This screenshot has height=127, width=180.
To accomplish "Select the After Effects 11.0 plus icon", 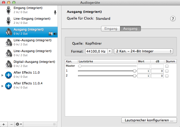I will coord(9,75).
